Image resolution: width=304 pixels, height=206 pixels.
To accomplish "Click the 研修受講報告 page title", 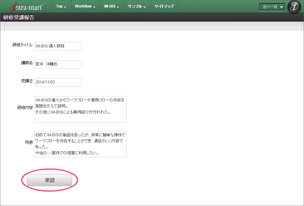I will pyautogui.click(x=19, y=17).
